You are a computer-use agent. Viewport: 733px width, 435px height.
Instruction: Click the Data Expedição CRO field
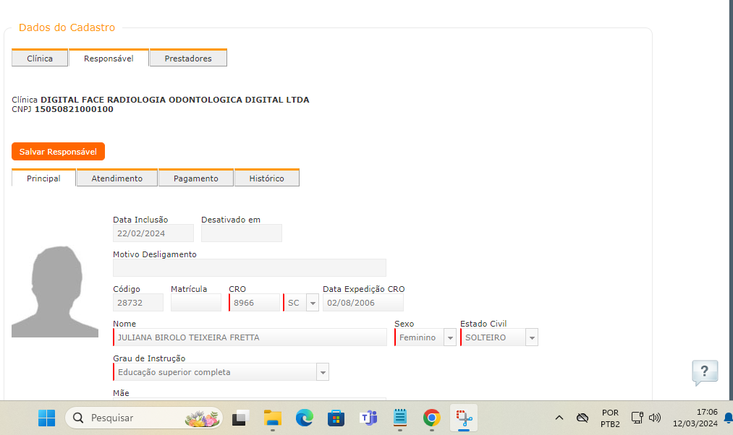pyautogui.click(x=363, y=303)
